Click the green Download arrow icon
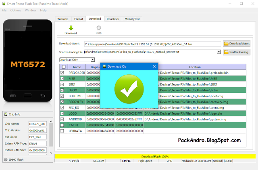The height and width of the screenshot is (170, 258). pyautogui.click(x=71, y=28)
